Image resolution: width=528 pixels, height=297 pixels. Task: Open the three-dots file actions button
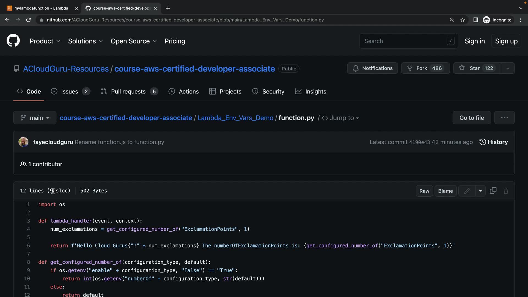504,118
